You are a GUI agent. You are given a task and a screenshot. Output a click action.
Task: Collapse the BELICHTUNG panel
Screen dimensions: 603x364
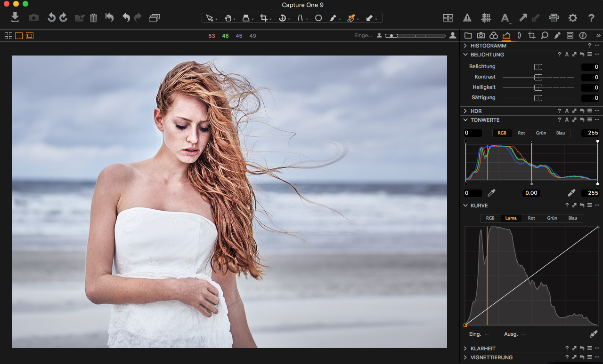click(x=465, y=55)
